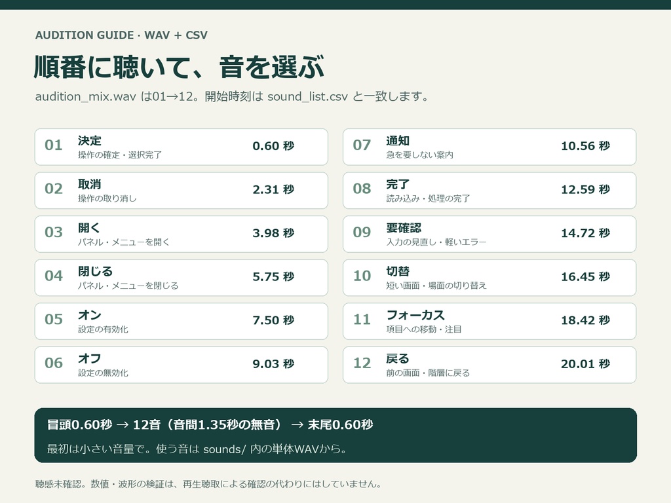Click the description 入力の見直し・軽いエラー

pyautogui.click(x=436, y=242)
